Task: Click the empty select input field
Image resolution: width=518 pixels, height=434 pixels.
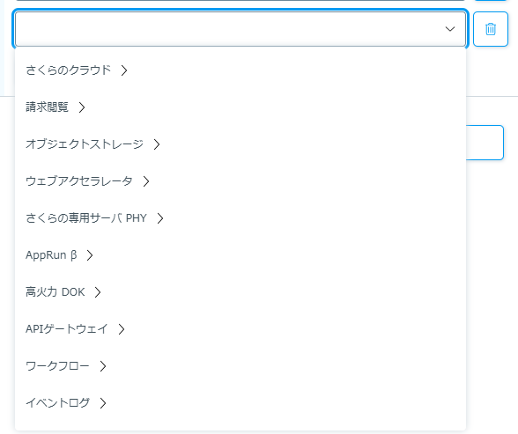Action: click(240, 29)
